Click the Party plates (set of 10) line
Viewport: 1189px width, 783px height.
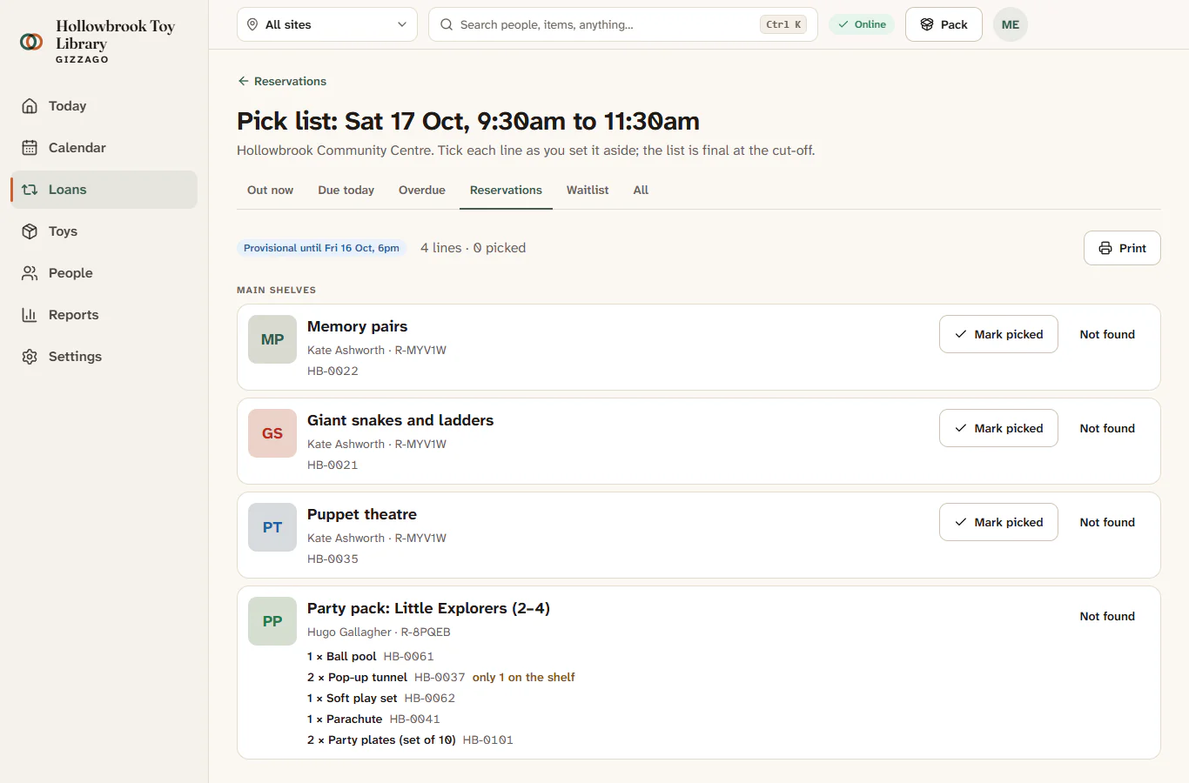tap(410, 739)
